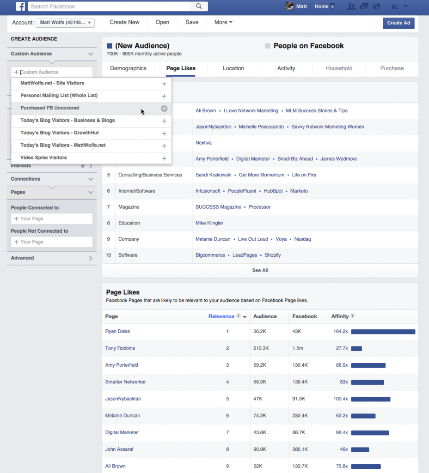Open notifications globe icon
Viewport: 429px width, 473px height.
tap(376, 6)
